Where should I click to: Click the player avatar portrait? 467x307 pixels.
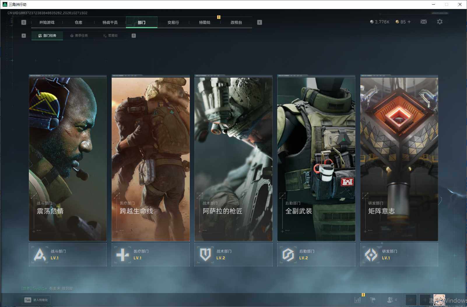tap(439, 300)
